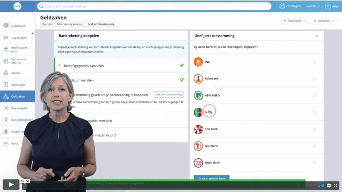The height and width of the screenshot is (192, 342).
Task: Click the Regio Bank name
Action: (212, 163)
